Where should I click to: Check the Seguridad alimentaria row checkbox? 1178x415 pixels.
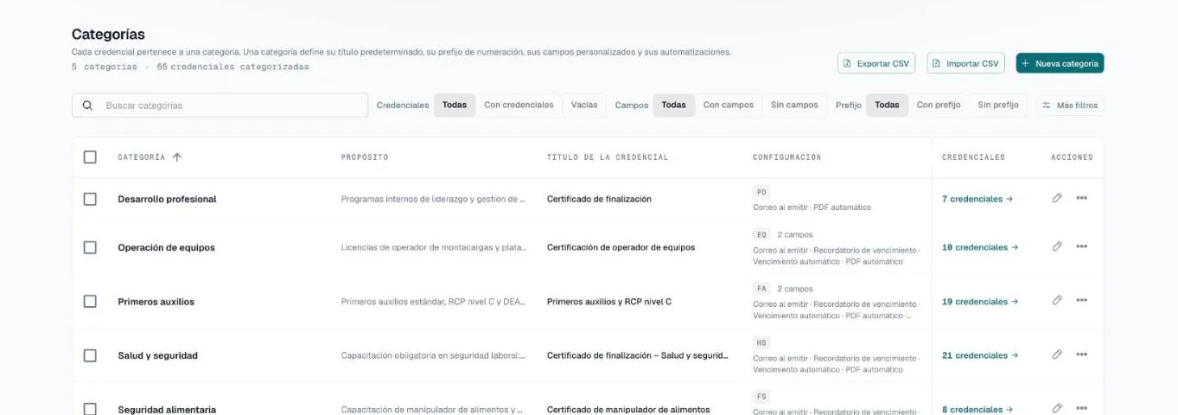(90, 409)
